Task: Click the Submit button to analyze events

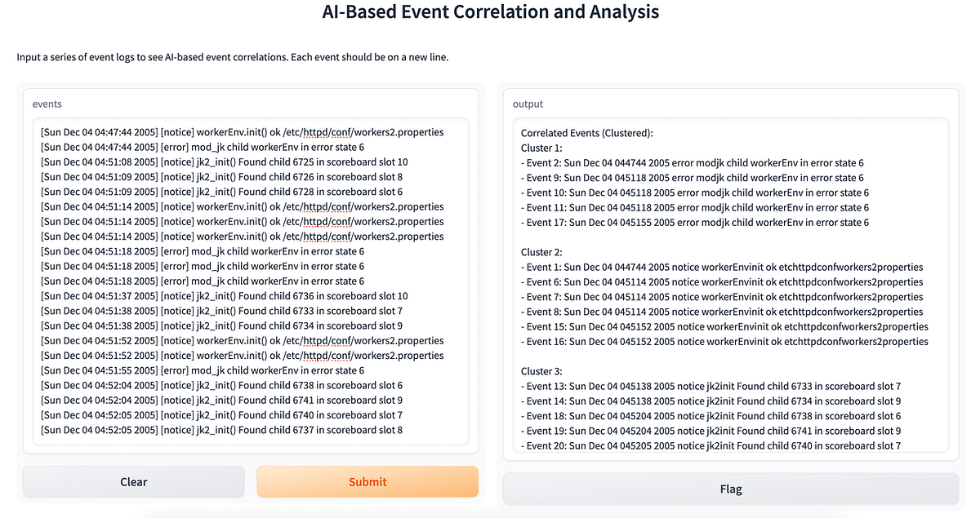Action: point(367,481)
